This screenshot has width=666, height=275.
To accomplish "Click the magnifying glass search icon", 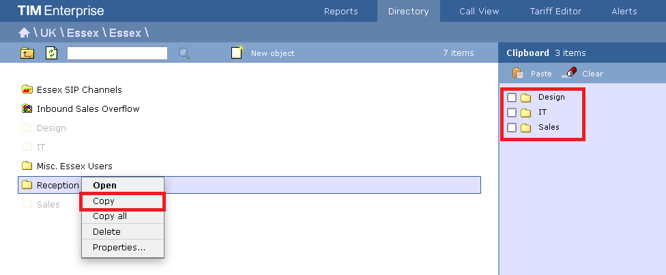I will tap(184, 53).
